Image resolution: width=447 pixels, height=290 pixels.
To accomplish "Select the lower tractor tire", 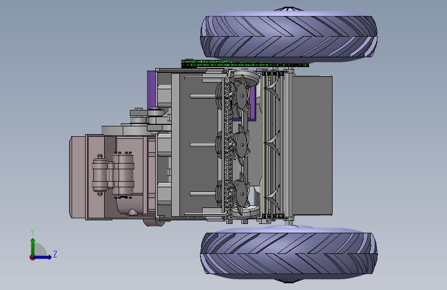I will click(x=289, y=253).
